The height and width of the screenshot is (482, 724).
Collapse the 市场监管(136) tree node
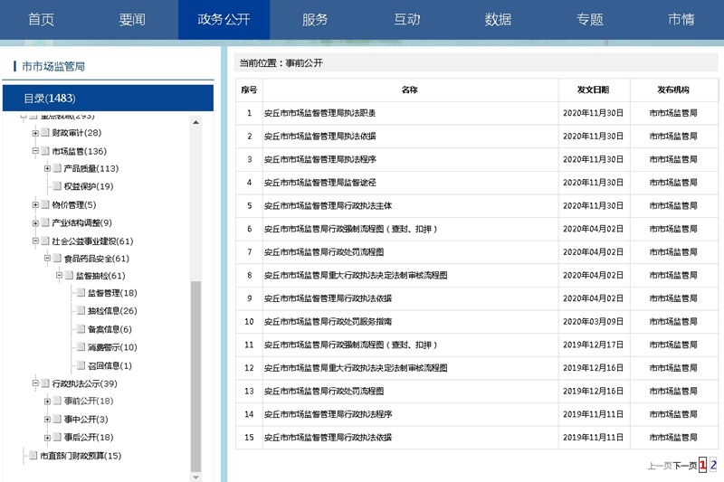[35, 151]
